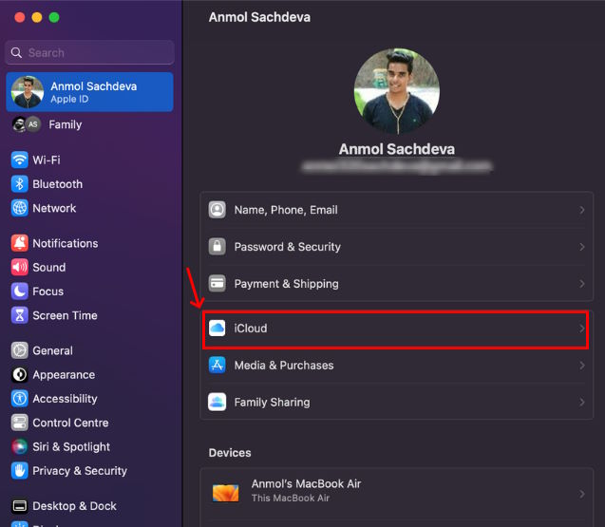This screenshot has width=605, height=527.
Task: Open Siri & Spotlight settings
Action: pos(89,446)
